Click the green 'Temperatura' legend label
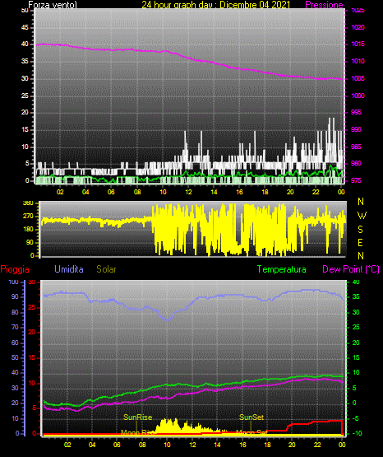383x457 pixels. coord(282,269)
